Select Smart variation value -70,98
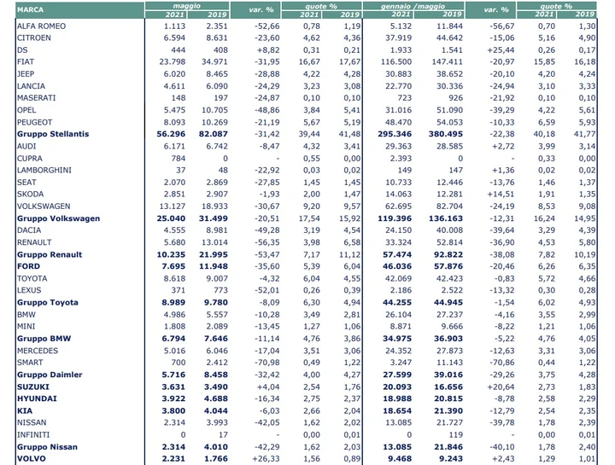 tap(267, 363)
